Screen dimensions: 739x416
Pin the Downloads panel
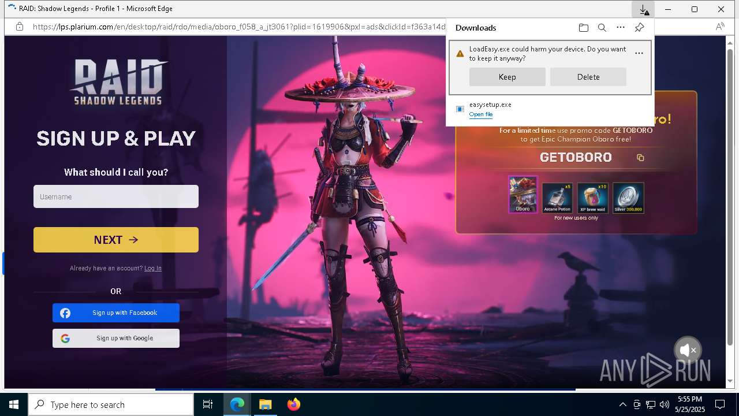[x=639, y=28]
